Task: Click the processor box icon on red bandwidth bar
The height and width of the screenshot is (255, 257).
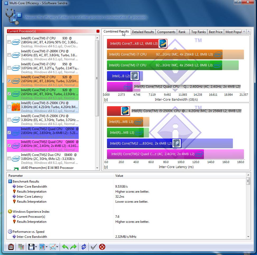Action: [163, 44]
